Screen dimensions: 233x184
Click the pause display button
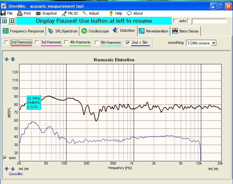click(5, 21)
